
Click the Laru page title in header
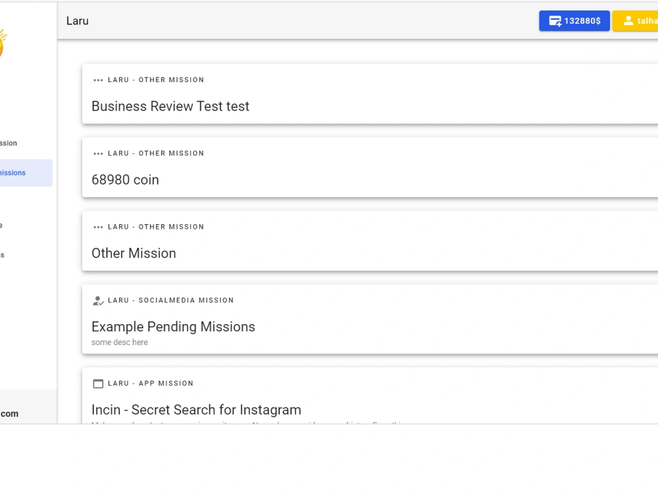point(78,21)
